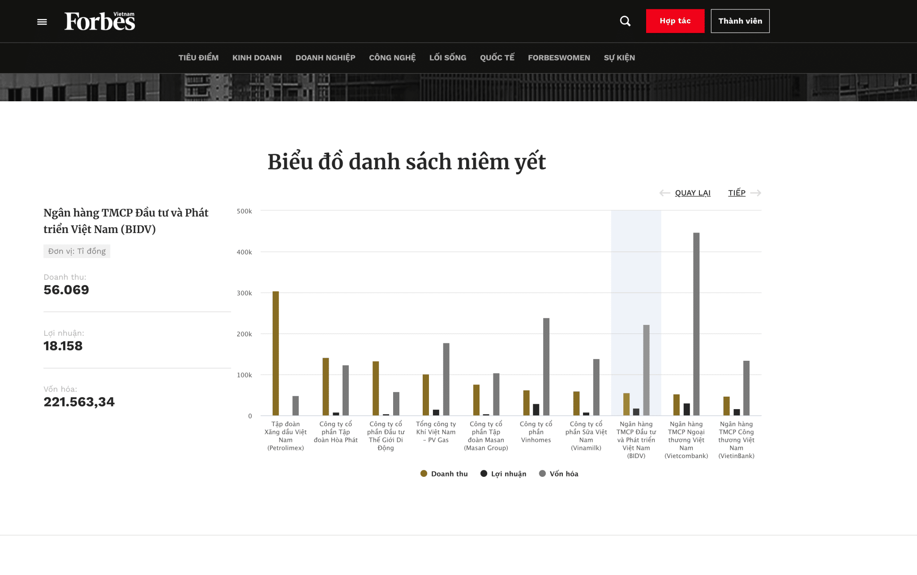Screen dimensions: 917x575
Task: Select Vietcombank tall gray Vốn hóa bar
Action: pyautogui.click(x=696, y=323)
